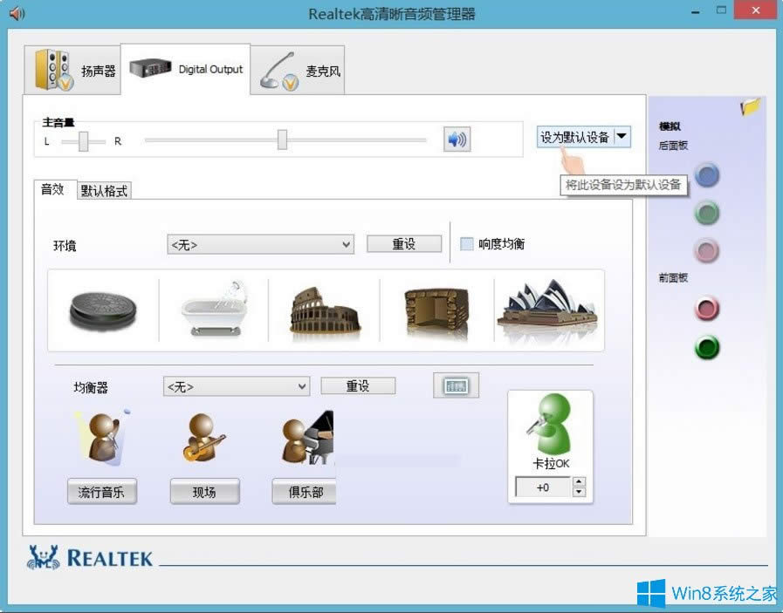Click the pink rear panel jack
Screen dimensions: 783x613
pyautogui.click(x=707, y=250)
